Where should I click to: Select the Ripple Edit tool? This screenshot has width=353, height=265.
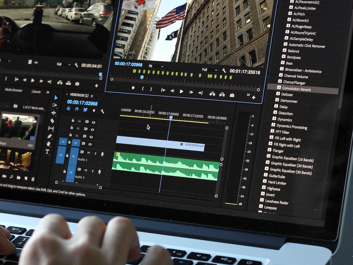(54, 113)
